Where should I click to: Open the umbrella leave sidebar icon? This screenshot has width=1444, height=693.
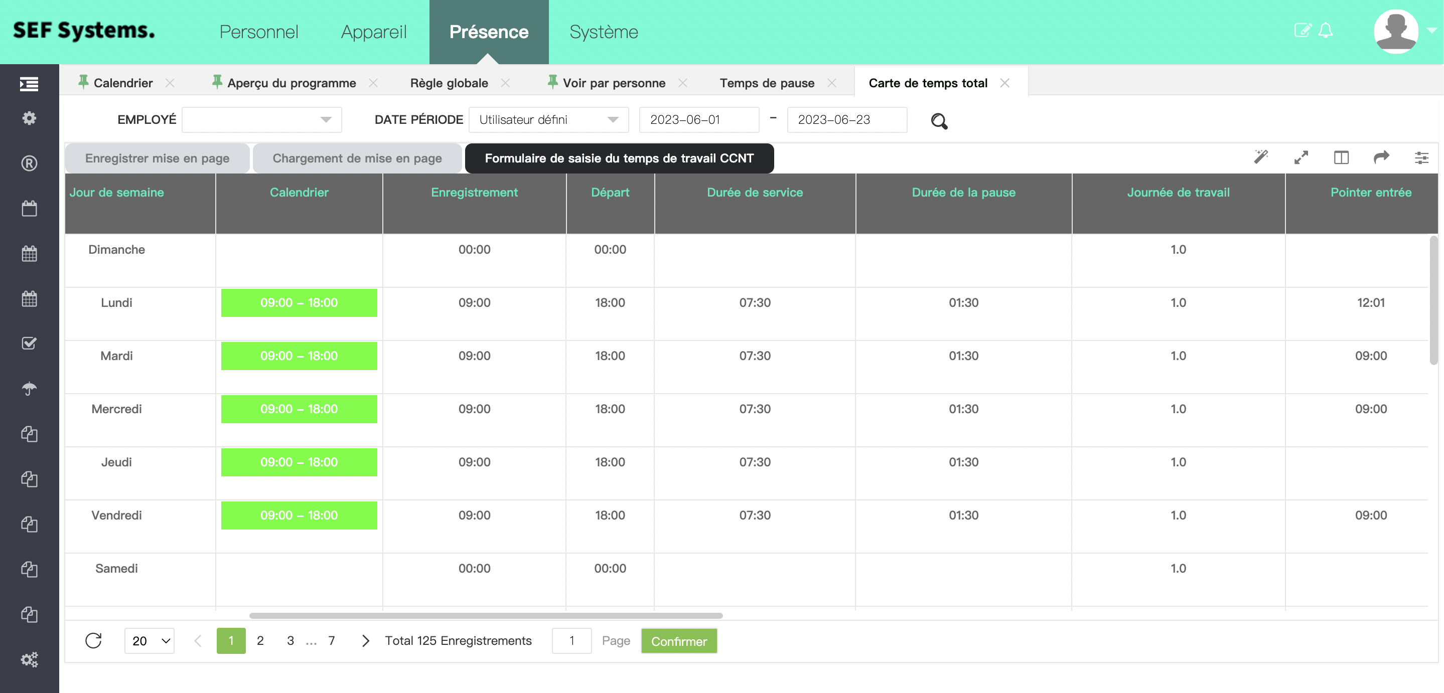pyautogui.click(x=29, y=388)
